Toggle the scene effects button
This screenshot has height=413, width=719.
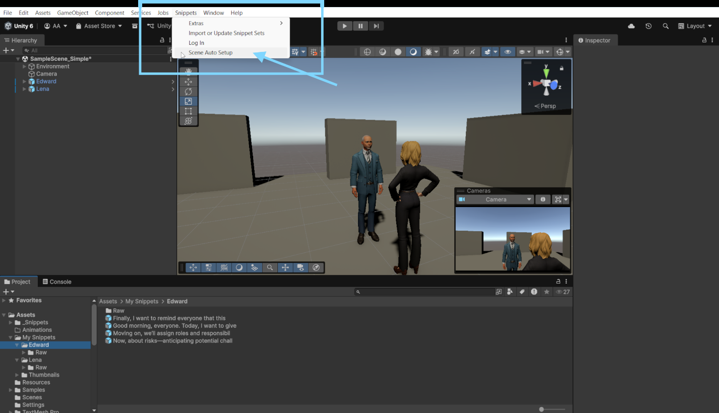487,52
